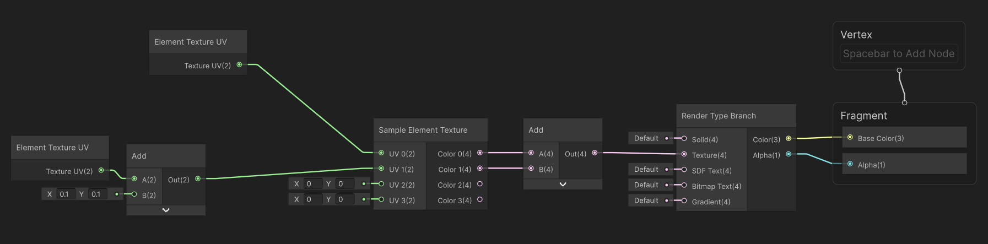Click the Color 2 output port
988x244 pixels.
(480, 184)
